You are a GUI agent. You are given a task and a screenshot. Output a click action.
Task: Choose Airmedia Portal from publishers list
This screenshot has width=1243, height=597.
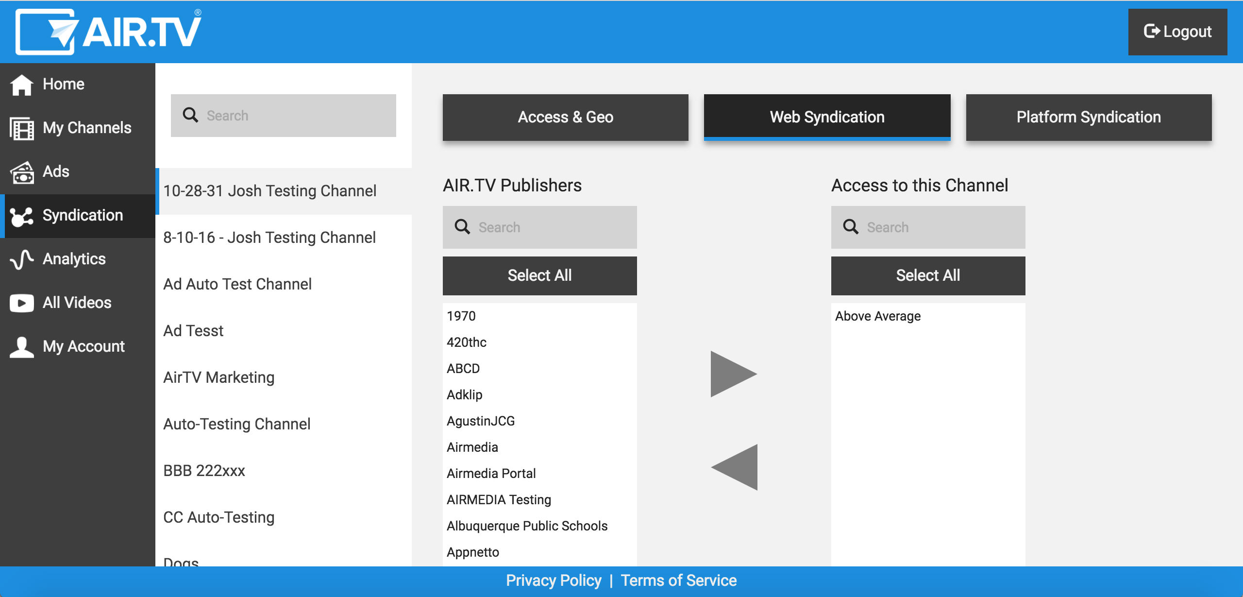[x=491, y=474]
